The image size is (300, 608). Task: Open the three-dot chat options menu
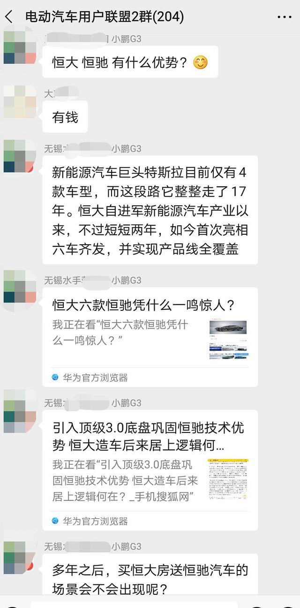point(284,17)
